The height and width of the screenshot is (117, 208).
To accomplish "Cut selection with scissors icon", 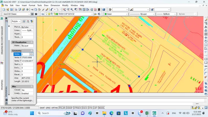I will point(32,10).
